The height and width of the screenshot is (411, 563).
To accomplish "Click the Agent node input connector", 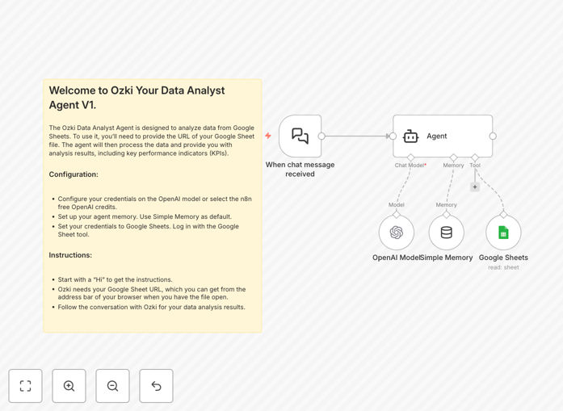I will tap(393, 136).
